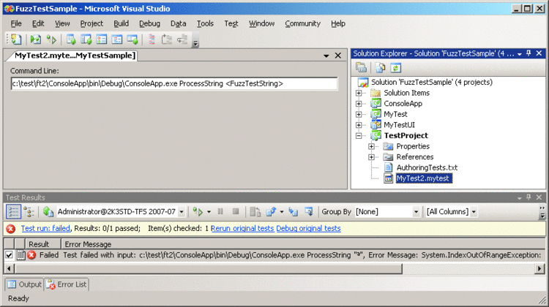Open the Build menu
This screenshot has height=307, width=549.
[121, 23]
